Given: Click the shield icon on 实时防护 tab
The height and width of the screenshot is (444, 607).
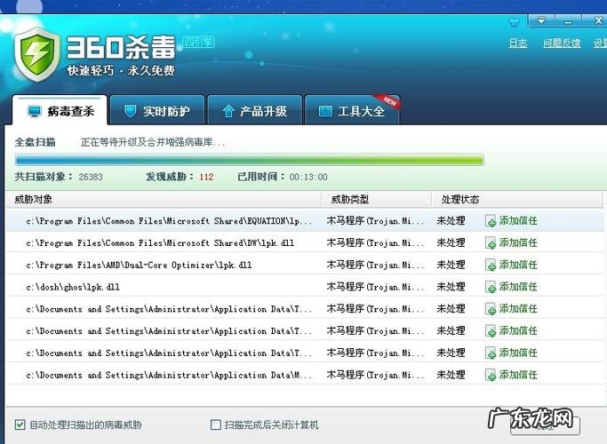Looking at the screenshot, I should click(130, 111).
